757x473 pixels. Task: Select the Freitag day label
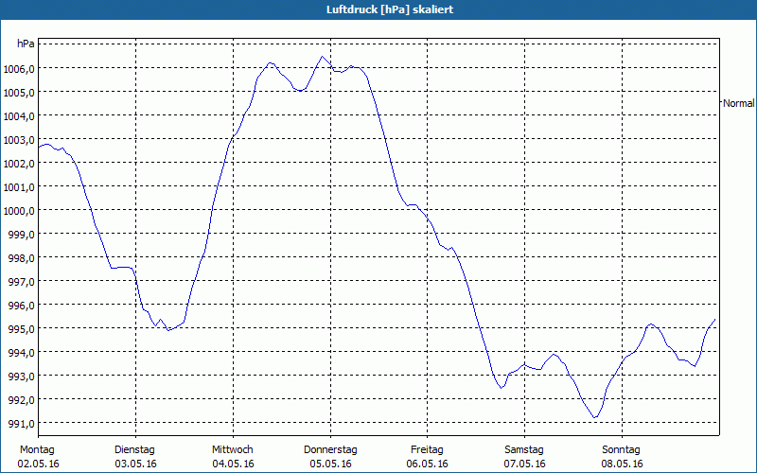(x=427, y=450)
